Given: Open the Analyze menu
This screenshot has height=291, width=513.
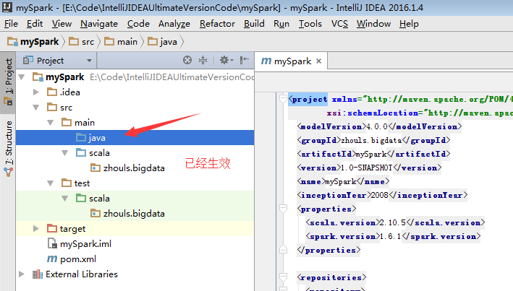Looking at the screenshot, I should click(174, 24).
